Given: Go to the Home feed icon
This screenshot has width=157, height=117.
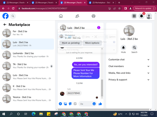Looking at the screenshot, I should pyautogui.click(x=61, y=16).
